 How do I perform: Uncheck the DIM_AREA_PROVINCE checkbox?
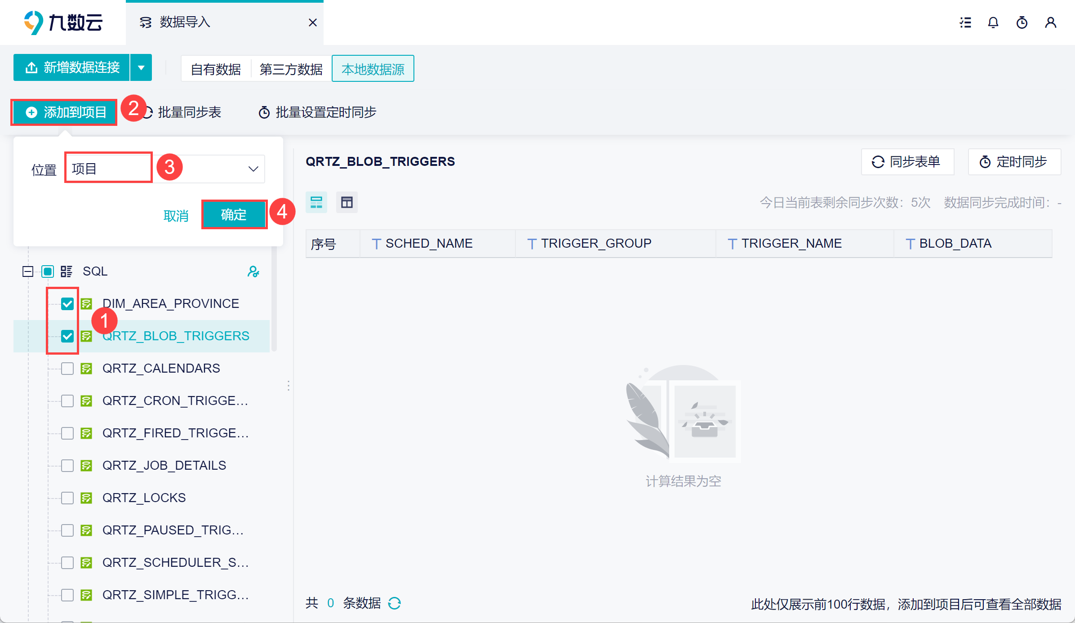[x=67, y=304]
